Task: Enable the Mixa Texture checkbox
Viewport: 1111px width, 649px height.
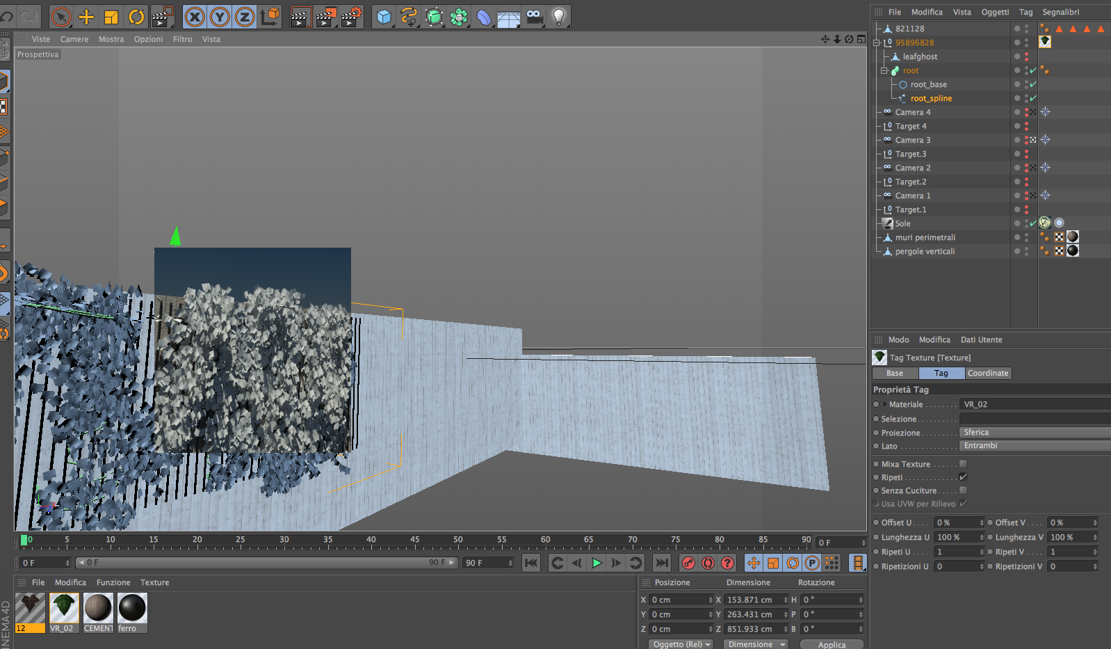Action: point(963,464)
